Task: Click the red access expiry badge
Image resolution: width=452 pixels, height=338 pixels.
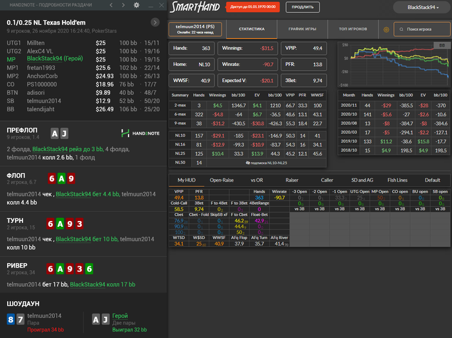Action: tap(253, 7)
